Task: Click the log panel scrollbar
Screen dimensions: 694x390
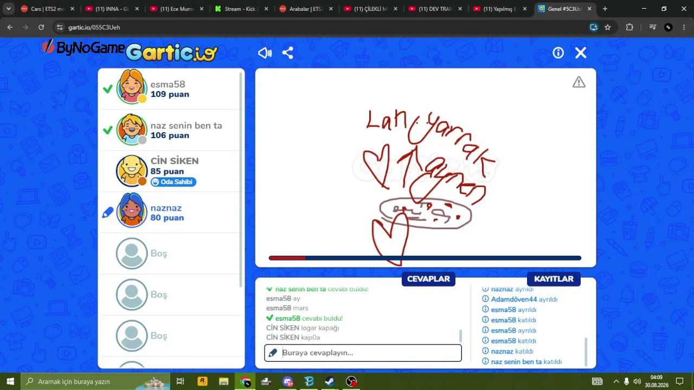Action: (x=586, y=351)
